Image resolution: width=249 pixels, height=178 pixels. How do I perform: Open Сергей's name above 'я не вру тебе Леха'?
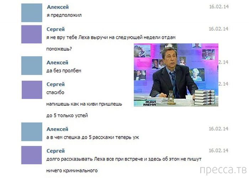(55, 29)
